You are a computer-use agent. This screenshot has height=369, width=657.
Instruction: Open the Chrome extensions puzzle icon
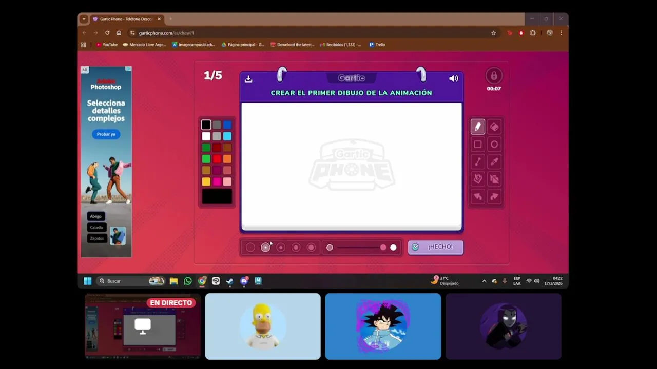(533, 33)
